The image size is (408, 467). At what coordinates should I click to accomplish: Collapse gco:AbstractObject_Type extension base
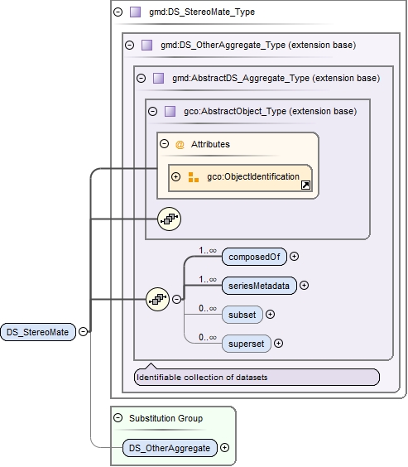152,111
